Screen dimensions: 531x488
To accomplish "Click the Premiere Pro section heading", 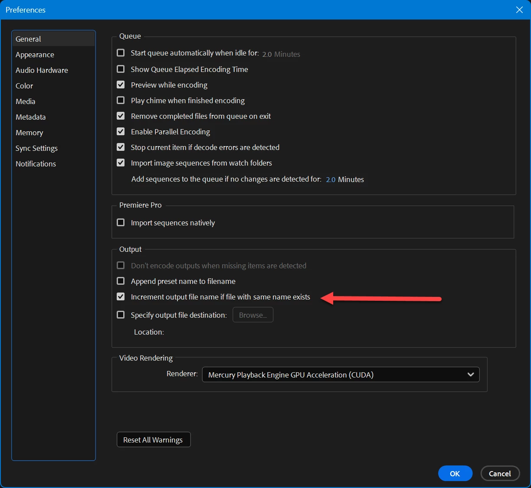I will (x=141, y=205).
